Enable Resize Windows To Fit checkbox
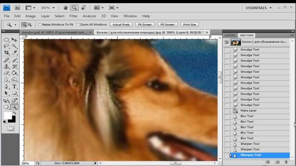This screenshot has width=296, height=166. pyautogui.click(x=40, y=24)
